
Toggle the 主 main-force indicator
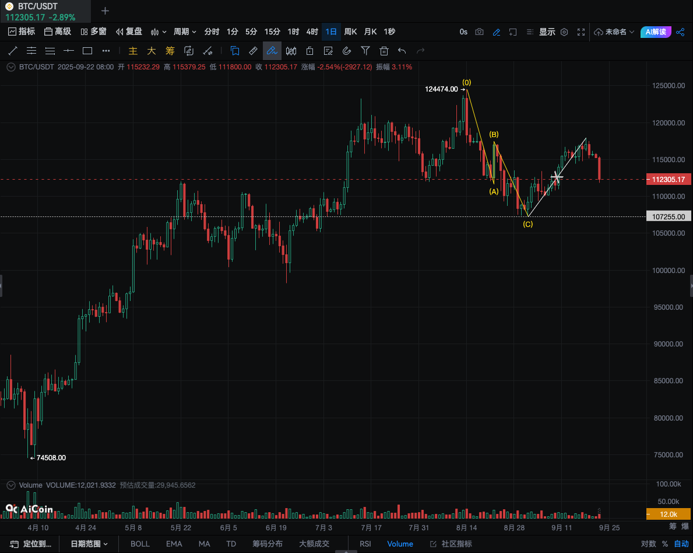tap(132, 51)
